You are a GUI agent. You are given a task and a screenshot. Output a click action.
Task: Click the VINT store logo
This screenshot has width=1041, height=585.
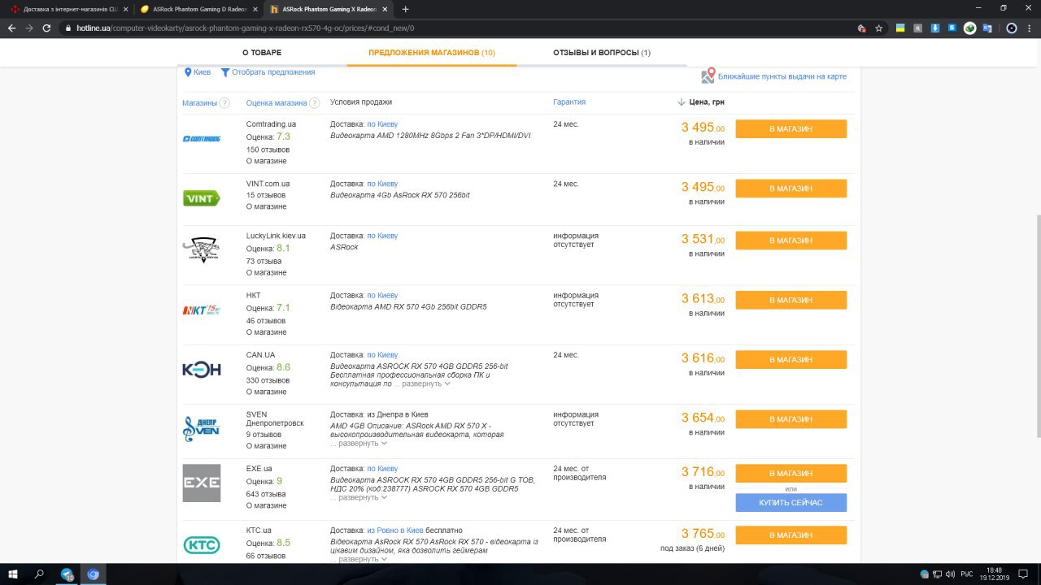202,198
